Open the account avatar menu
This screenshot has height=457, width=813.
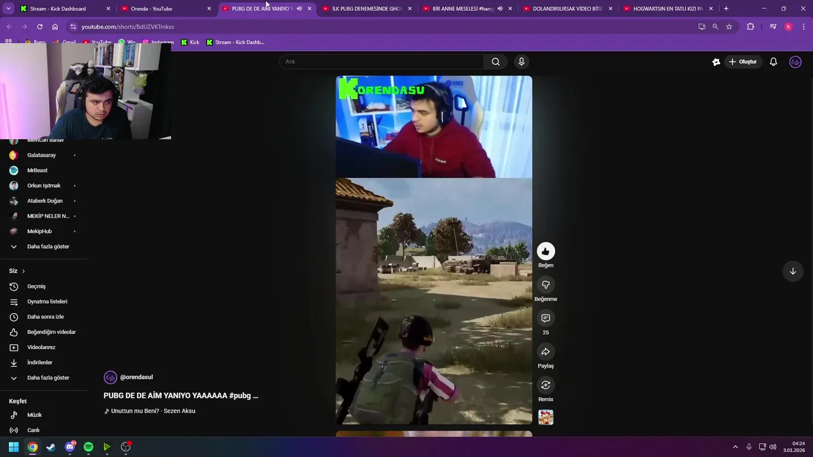795,62
